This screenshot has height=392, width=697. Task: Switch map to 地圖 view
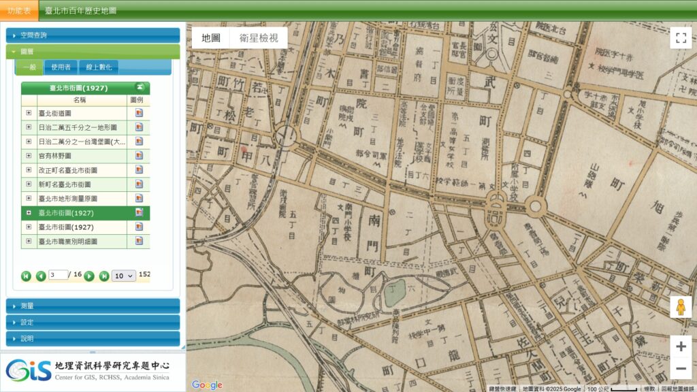[x=211, y=38]
